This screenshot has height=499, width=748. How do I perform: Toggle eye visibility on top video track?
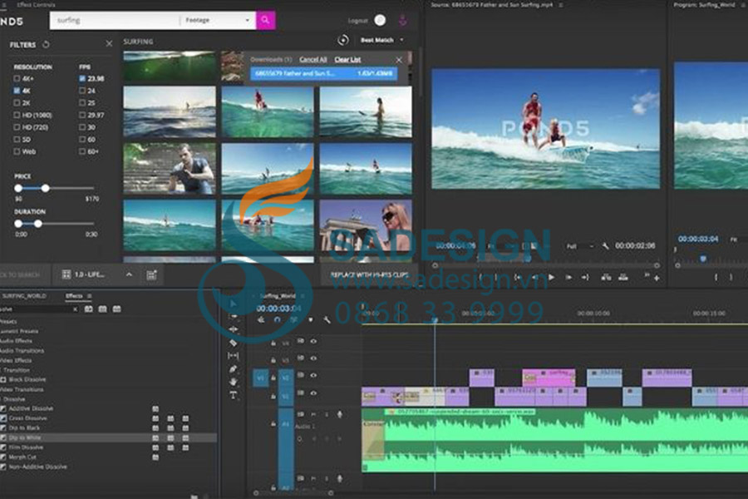point(313,341)
